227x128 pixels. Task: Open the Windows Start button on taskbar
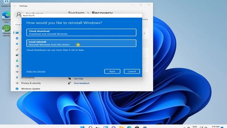tap(82, 127)
